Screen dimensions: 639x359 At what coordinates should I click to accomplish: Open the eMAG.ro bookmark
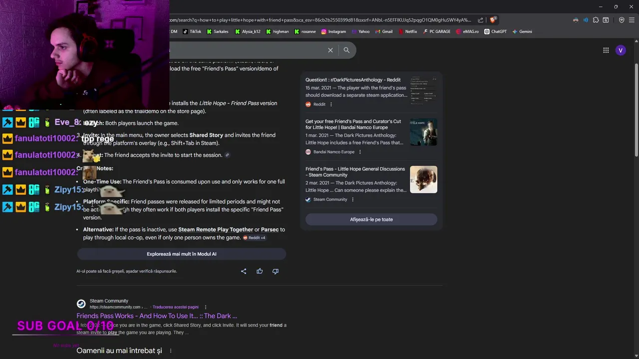pos(467,31)
